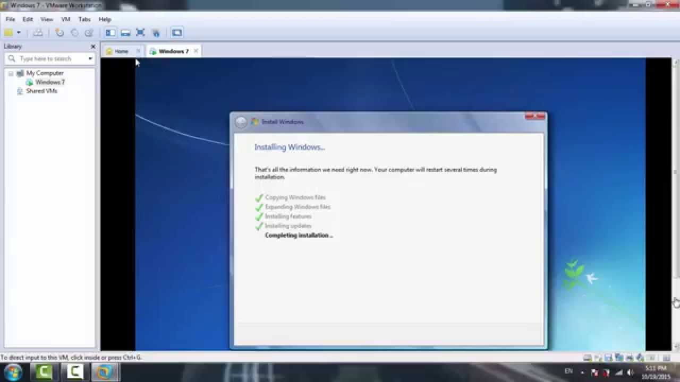Toggle the library sidebar view icon
This screenshot has height=382, width=680.
[x=110, y=32]
